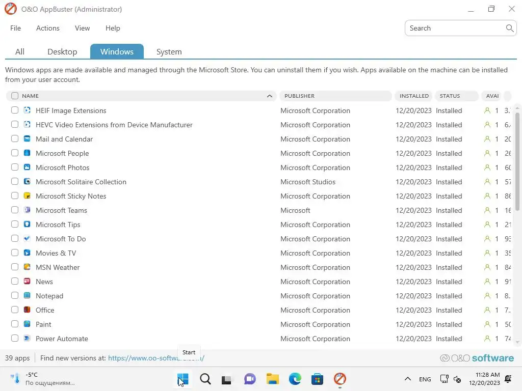The width and height of the screenshot is (522, 391).
Task: Open Microsoft Edge from taskbar
Action: pos(295,379)
